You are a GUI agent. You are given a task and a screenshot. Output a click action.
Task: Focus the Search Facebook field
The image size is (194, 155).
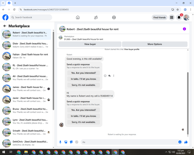[31, 17]
